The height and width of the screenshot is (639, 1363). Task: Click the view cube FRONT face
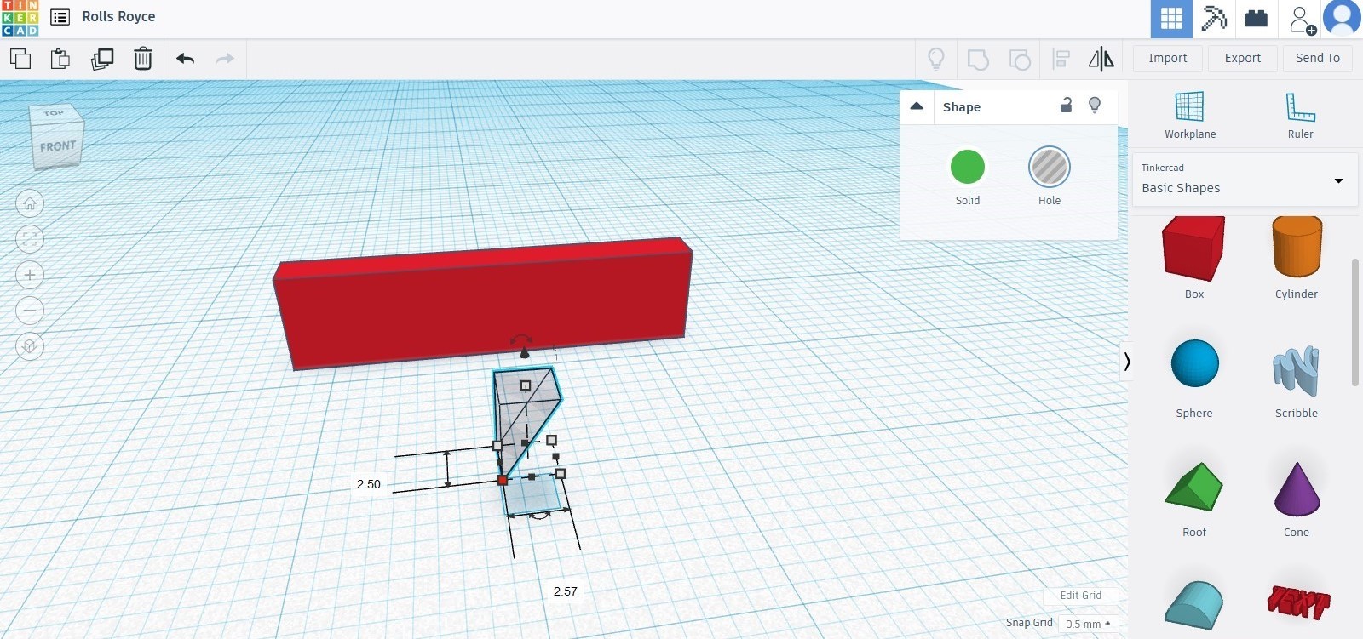pyautogui.click(x=58, y=146)
